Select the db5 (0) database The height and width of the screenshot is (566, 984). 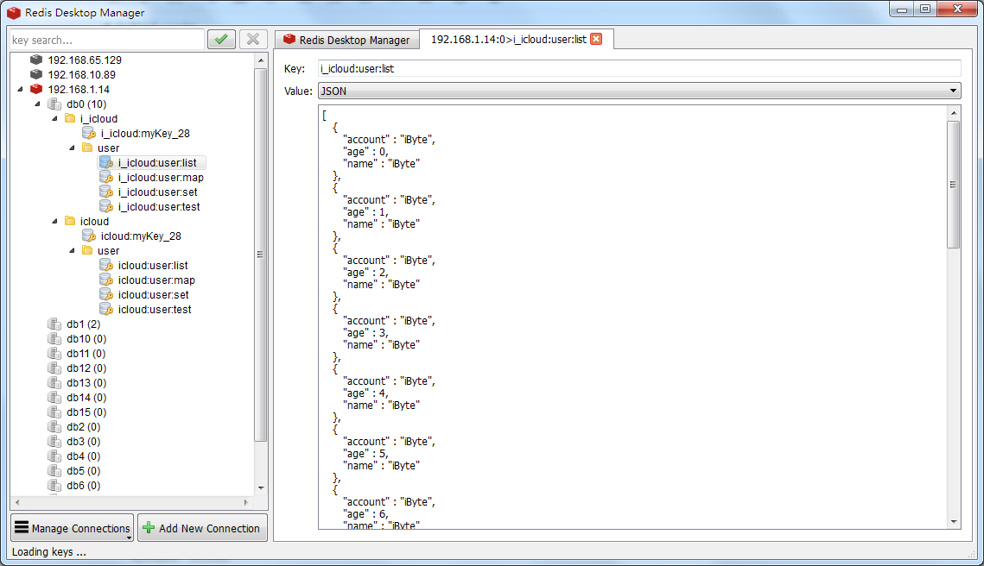click(83, 471)
